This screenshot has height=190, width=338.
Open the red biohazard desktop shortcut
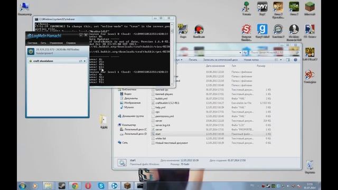[310, 77]
